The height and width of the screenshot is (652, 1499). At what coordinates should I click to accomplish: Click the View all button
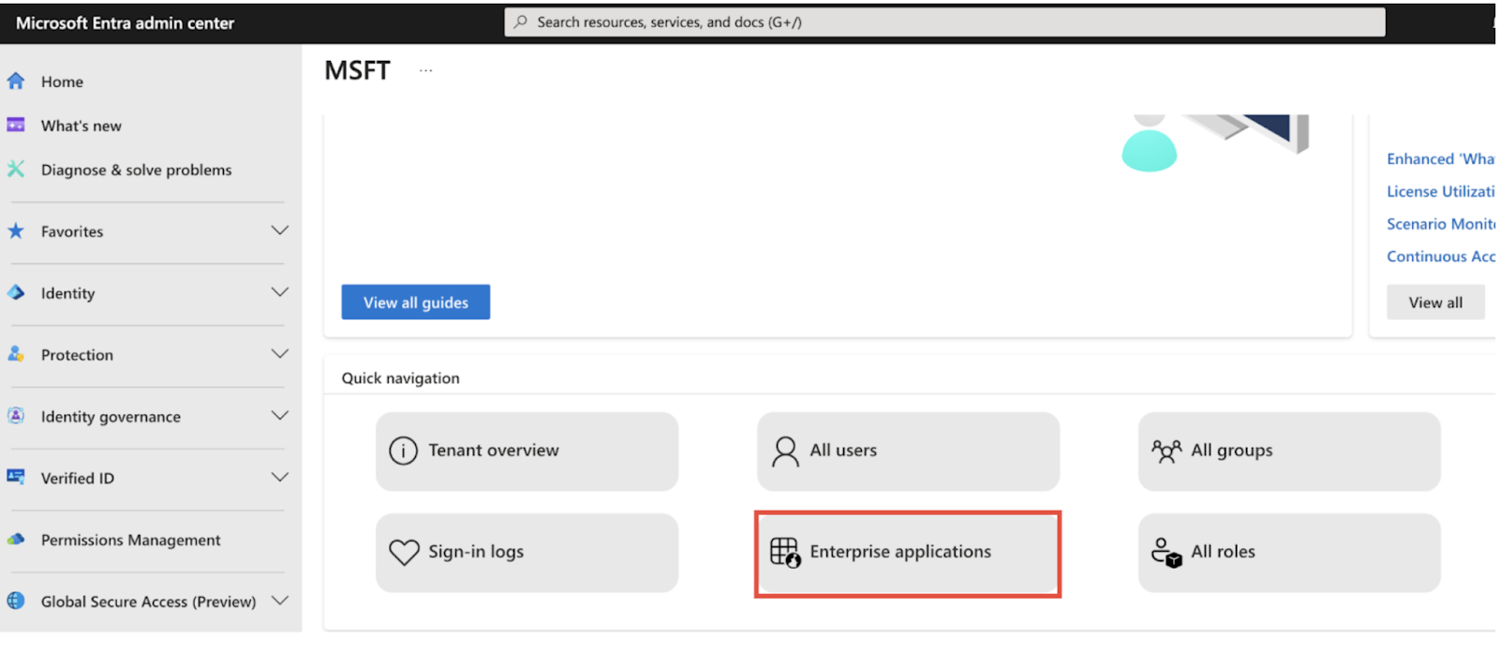pyautogui.click(x=1435, y=302)
